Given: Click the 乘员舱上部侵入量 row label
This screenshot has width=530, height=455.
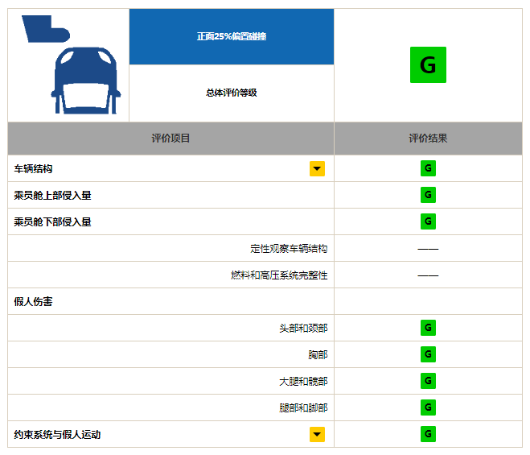Looking at the screenshot, I should coord(53,195).
